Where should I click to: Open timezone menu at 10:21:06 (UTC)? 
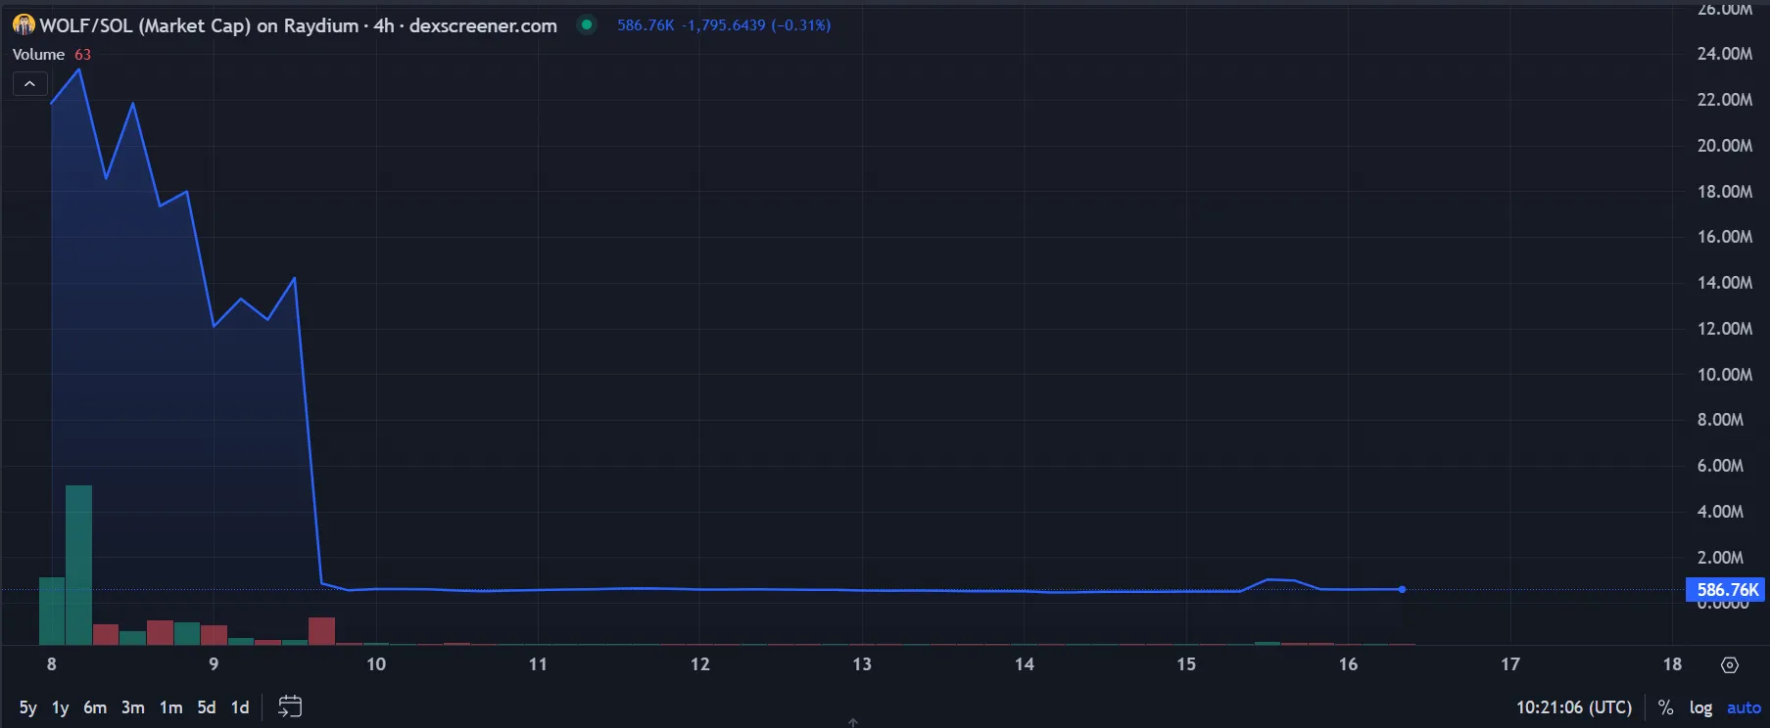[1574, 707]
